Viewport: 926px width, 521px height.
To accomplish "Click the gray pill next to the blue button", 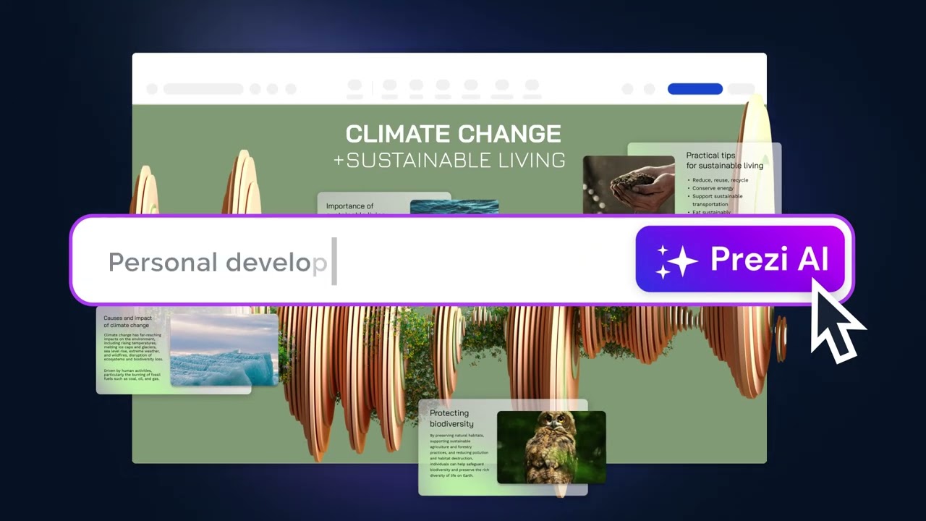I will (x=741, y=89).
